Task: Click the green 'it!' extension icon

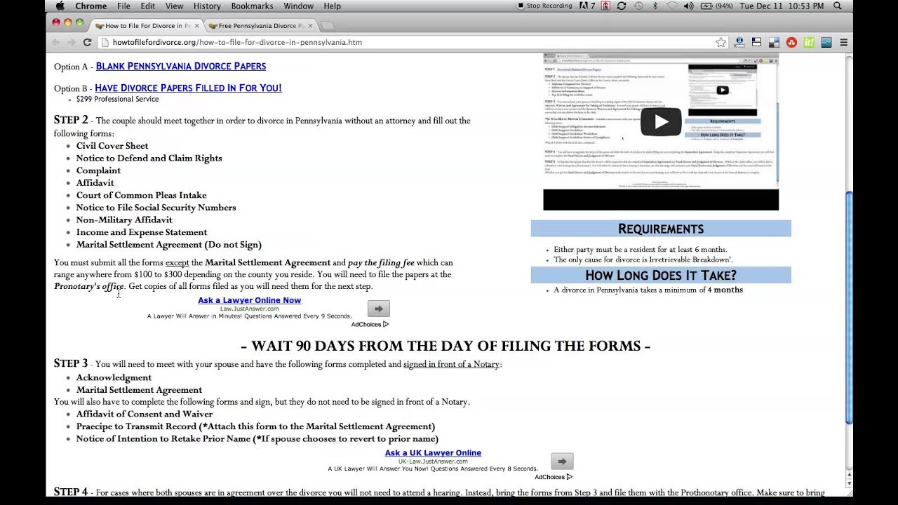Action: 808,42
